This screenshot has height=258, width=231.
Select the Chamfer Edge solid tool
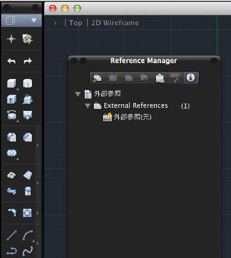click(x=28, y=137)
